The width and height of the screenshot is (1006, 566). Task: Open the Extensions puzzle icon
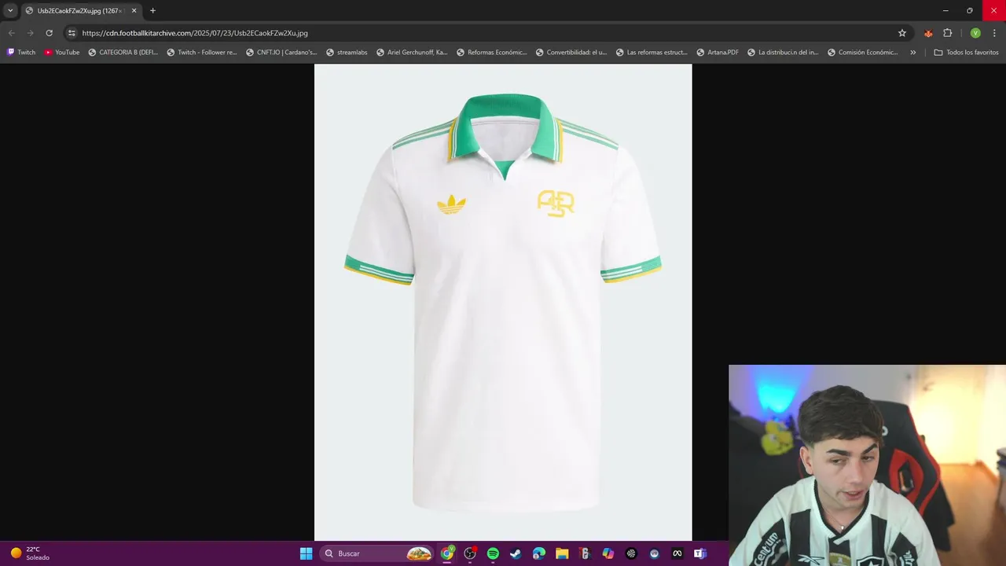[947, 33]
